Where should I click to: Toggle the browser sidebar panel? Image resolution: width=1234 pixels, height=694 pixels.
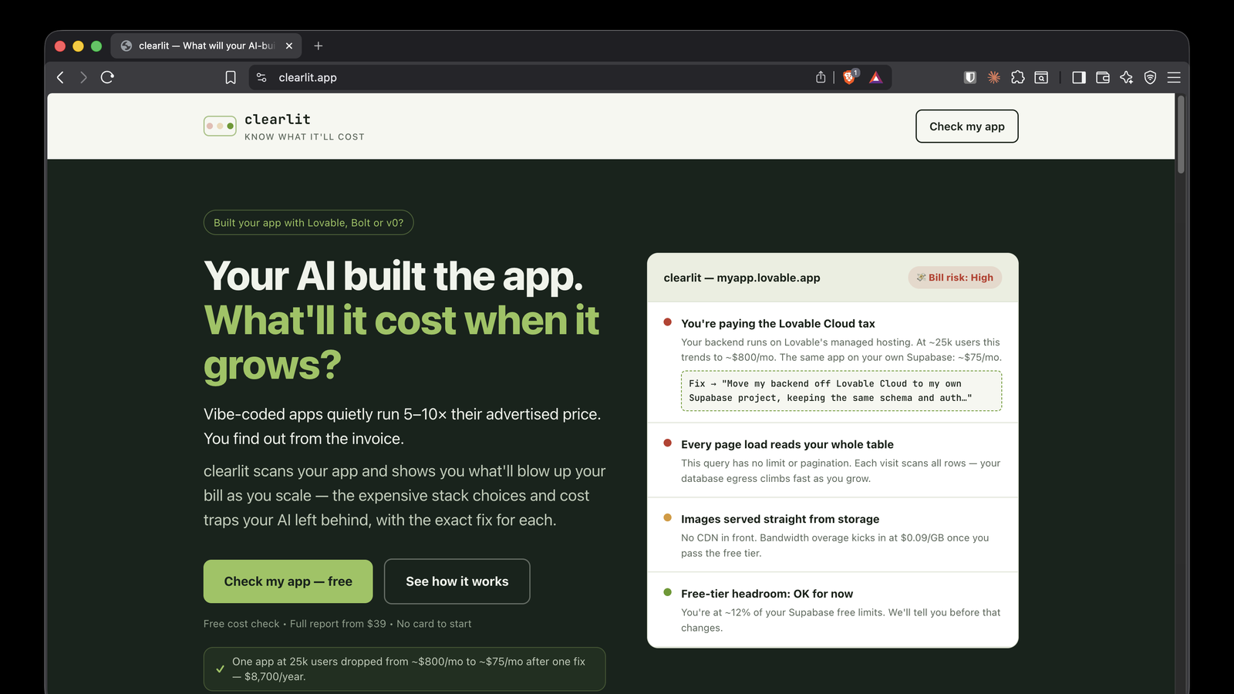pyautogui.click(x=1079, y=77)
